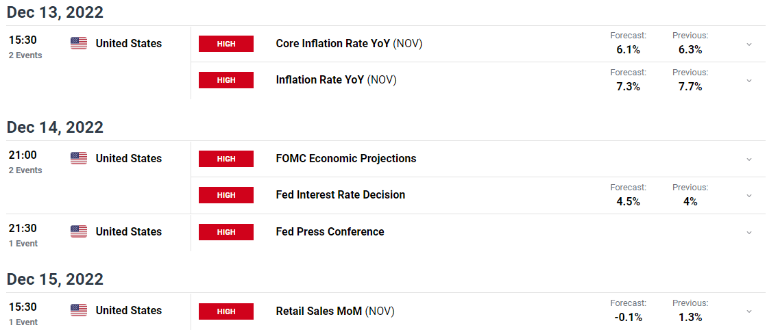Expand Fed Interest Rate Decision chevron
767x332 pixels.
pos(749,195)
